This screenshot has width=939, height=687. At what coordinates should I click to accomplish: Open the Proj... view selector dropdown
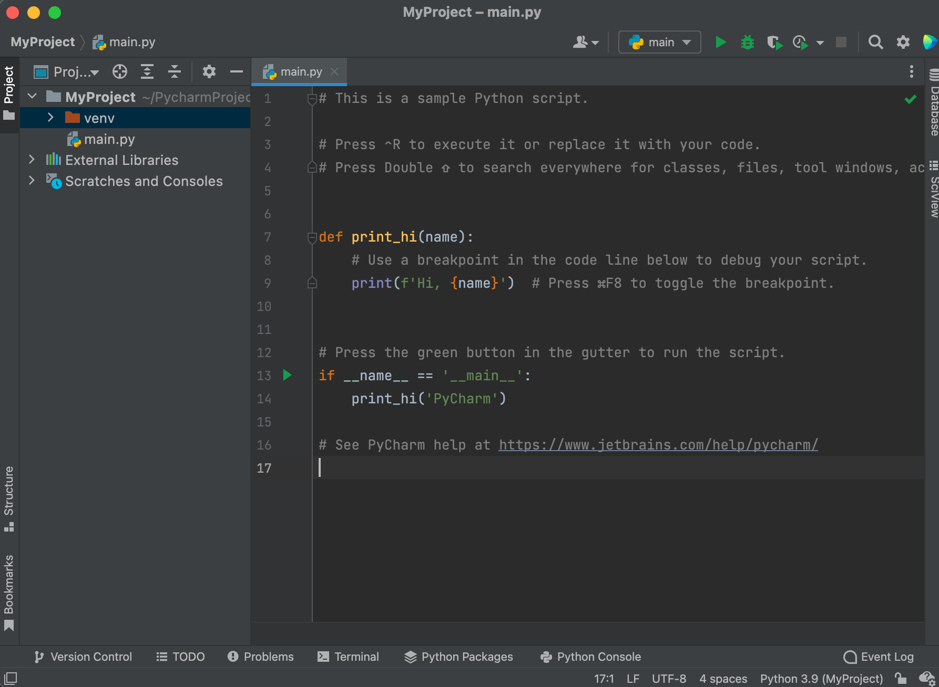click(x=66, y=71)
